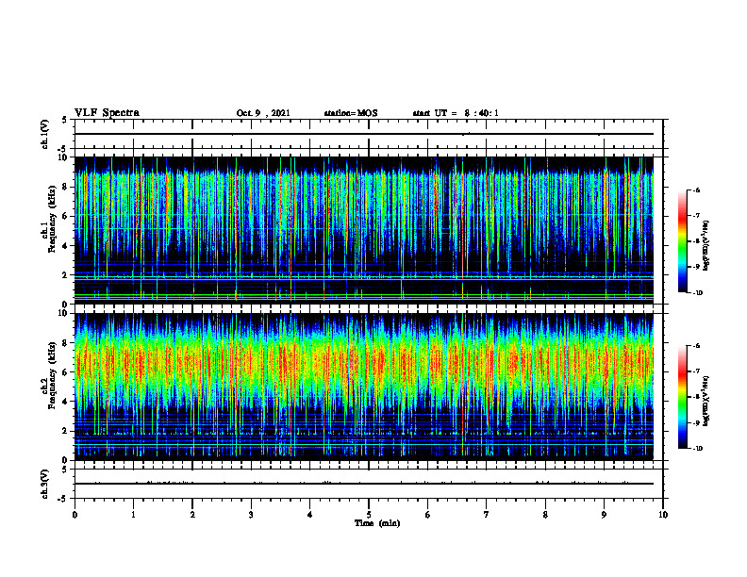Click the "5" tick on ch.1(V) axis
The height and width of the screenshot is (577, 747).
coord(65,121)
